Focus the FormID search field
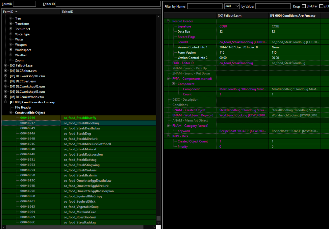 click(24, 4)
